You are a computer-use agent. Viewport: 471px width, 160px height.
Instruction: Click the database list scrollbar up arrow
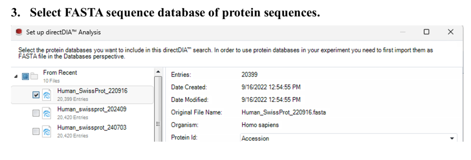coord(158,72)
